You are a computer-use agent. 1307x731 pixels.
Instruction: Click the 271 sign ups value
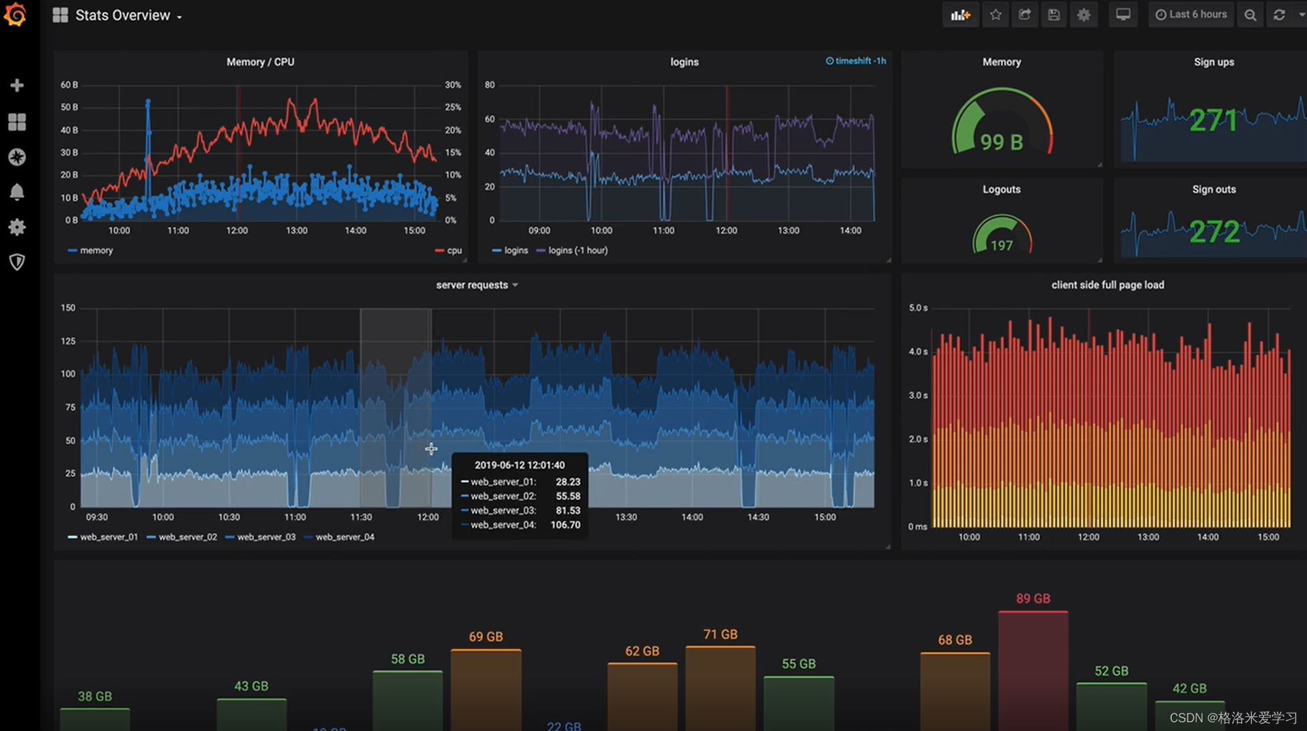click(x=1213, y=121)
